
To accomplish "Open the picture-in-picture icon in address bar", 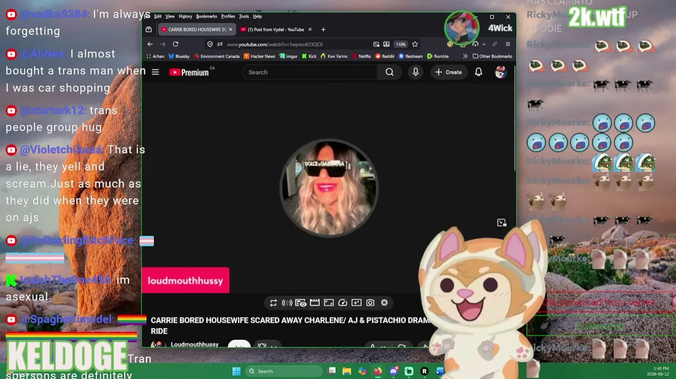I will point(376,44).
